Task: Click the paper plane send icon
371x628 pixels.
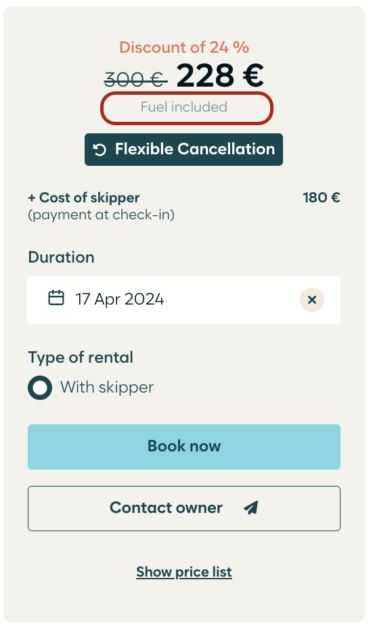Action: pos(250,508)
